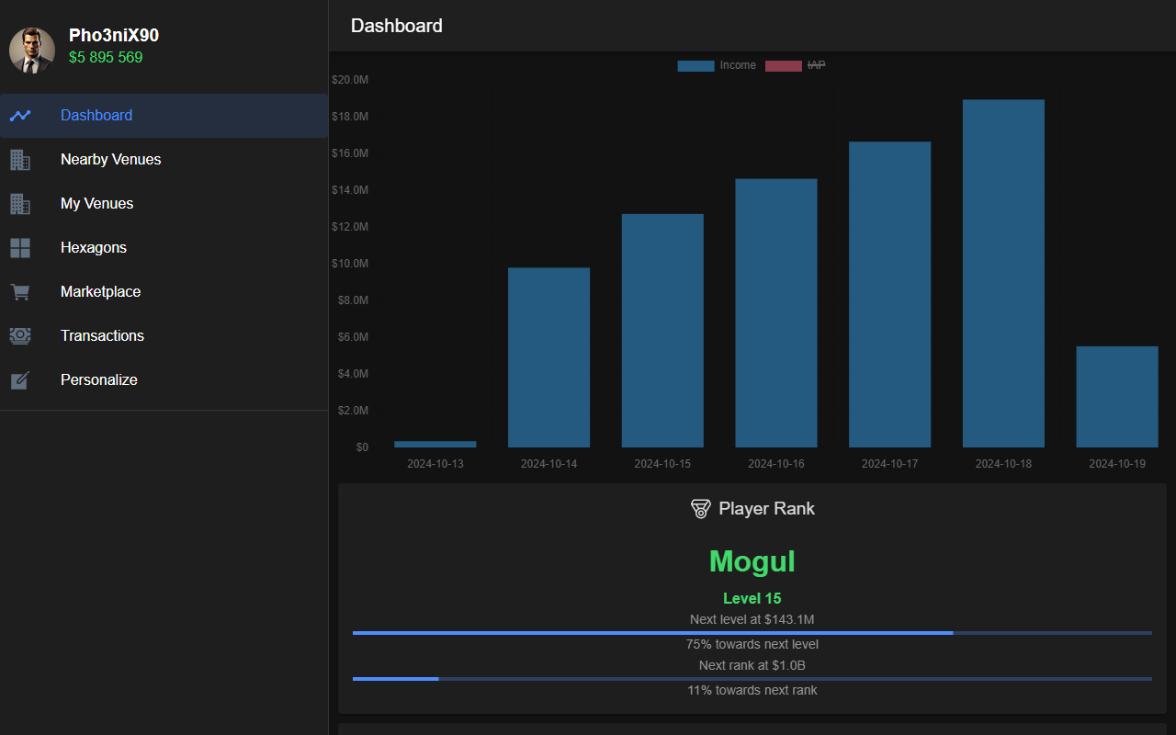View the Transactions page

pyautogui.click(x=164, y=336)
